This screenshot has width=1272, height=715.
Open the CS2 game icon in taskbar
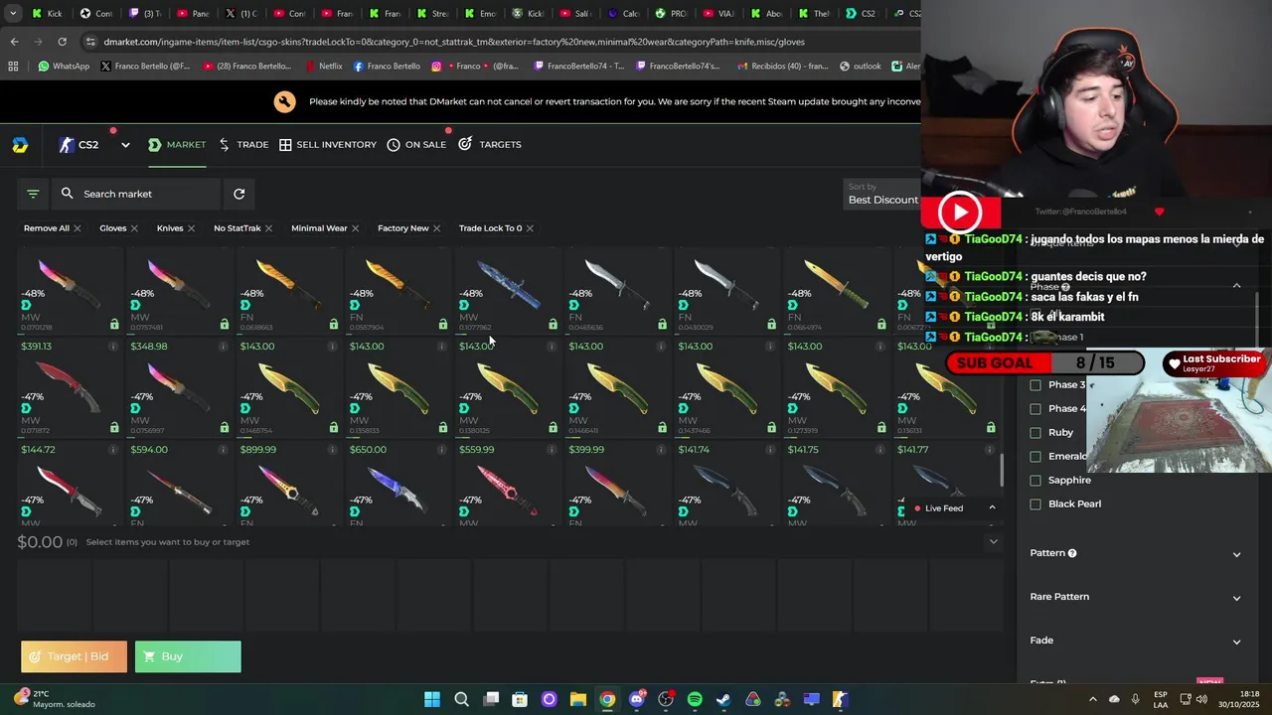[x=840, y=699]
